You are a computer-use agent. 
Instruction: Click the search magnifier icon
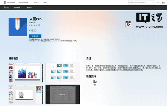pos(153,3)
